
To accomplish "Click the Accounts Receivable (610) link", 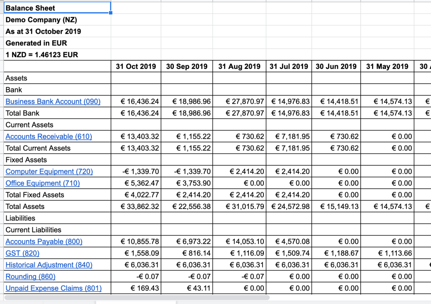I will (x=48, y=136).
